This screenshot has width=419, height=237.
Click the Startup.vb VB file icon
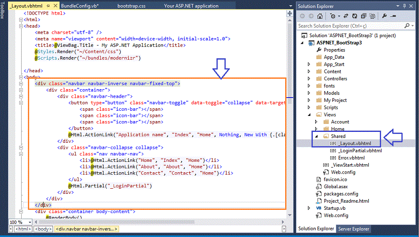(319, 208)
